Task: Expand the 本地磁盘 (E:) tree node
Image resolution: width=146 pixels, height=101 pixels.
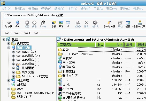Action: [14, 60]
